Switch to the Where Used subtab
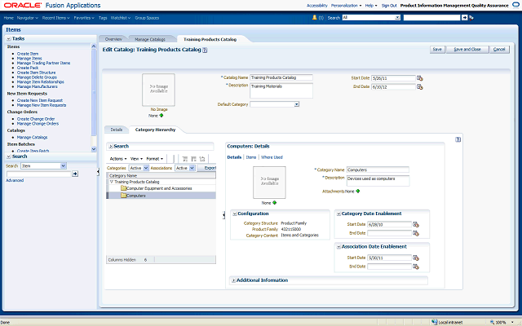This screenshot has height=326, width=522. (272, 156)
